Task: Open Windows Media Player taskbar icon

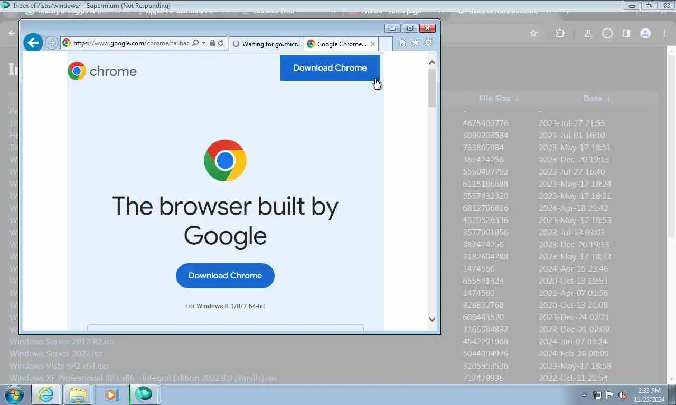Action: pos(111,394)
